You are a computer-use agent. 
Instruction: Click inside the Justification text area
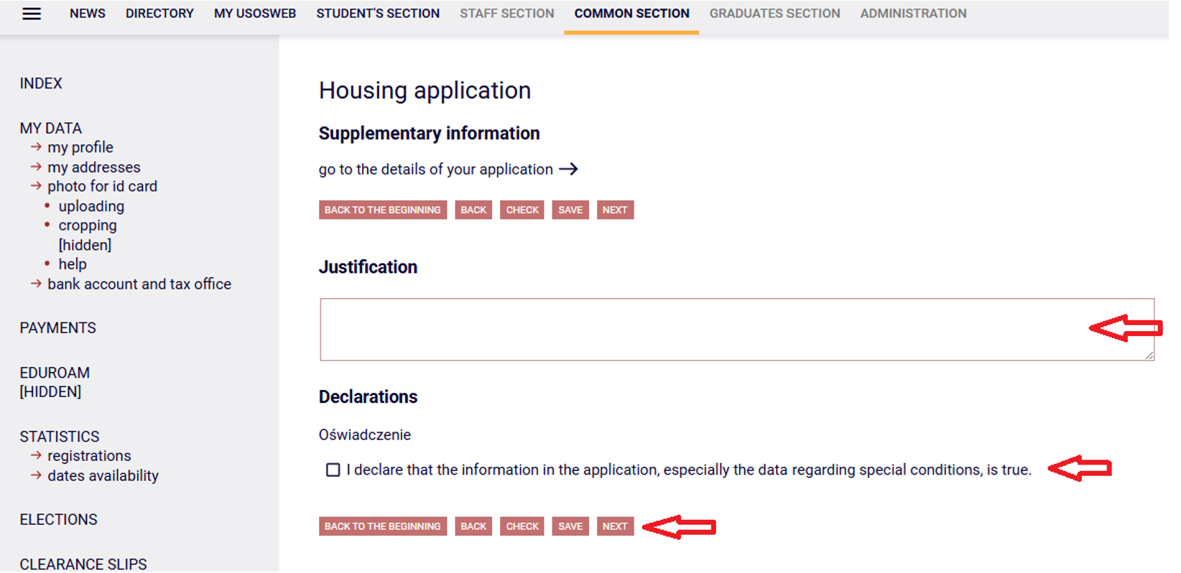click(x=737, y=330)
